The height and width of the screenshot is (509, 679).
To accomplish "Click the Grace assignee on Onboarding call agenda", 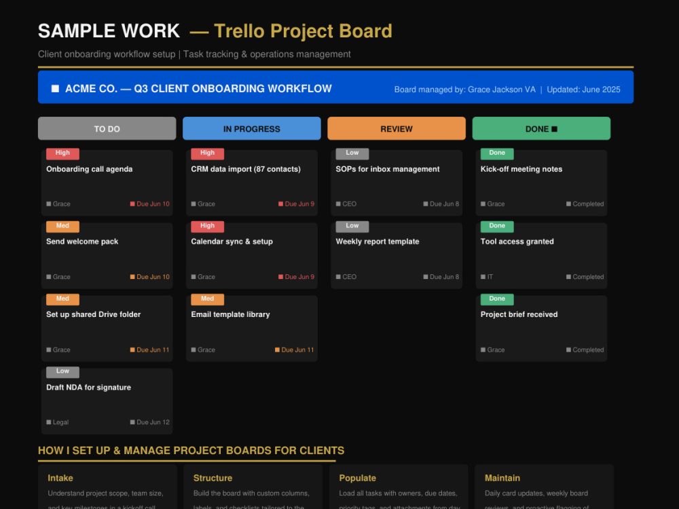I will 58,204.
